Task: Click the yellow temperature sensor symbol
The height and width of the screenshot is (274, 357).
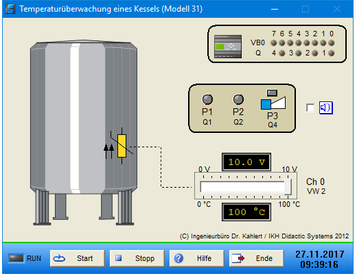Action: pos(122,146)
